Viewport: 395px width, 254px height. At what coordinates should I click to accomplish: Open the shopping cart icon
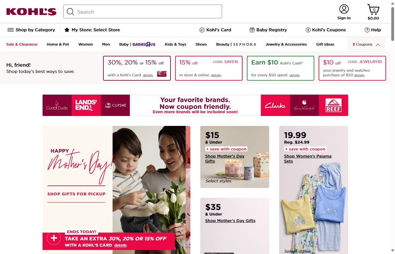tap(373, 9)
